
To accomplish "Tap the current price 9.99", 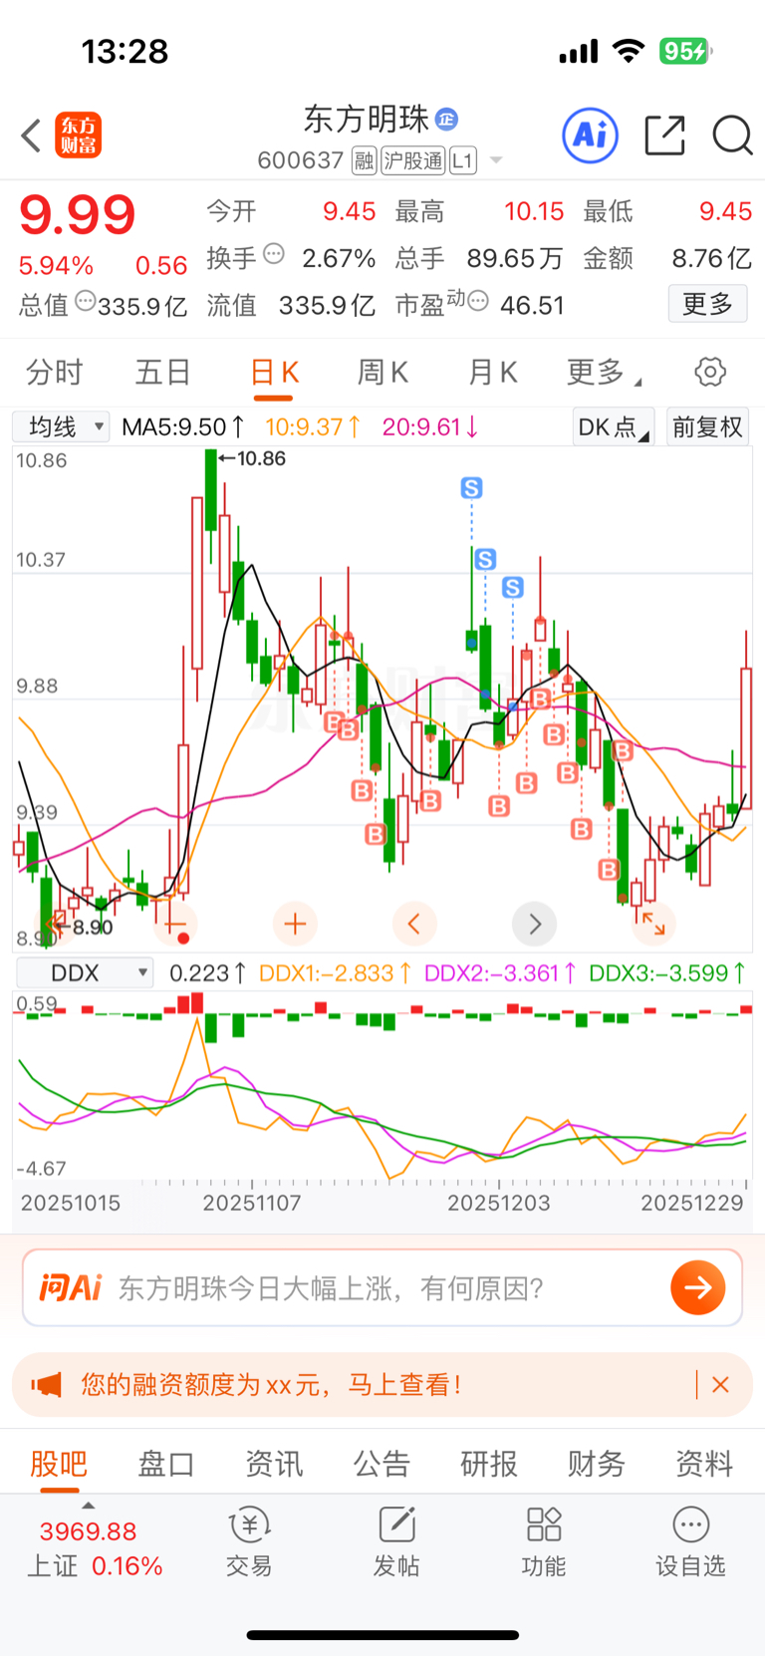I will point(78,215).
